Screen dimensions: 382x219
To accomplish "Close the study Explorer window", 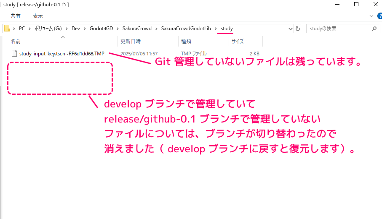I will point(374,5).
